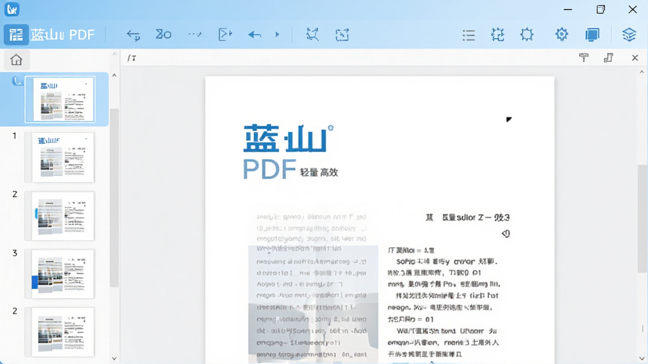Open the page 2 thumbnail above page 3
This screenshot has width=648, height=364.
(x=60, y=216)
